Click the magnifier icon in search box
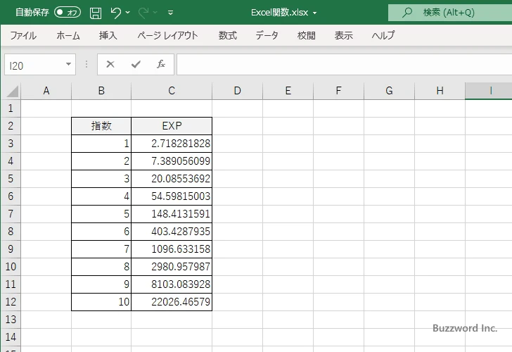The width and height of the screenshot is (512, 352). click(407, 13)
